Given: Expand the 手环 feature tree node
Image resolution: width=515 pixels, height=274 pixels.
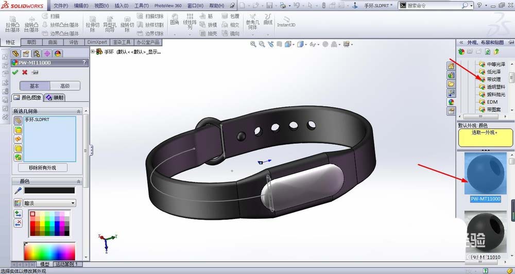Looking at the screenshot, I should pyautogui.click(x=93, y=52).
